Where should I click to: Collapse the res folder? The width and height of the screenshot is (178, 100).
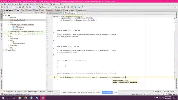6,36
